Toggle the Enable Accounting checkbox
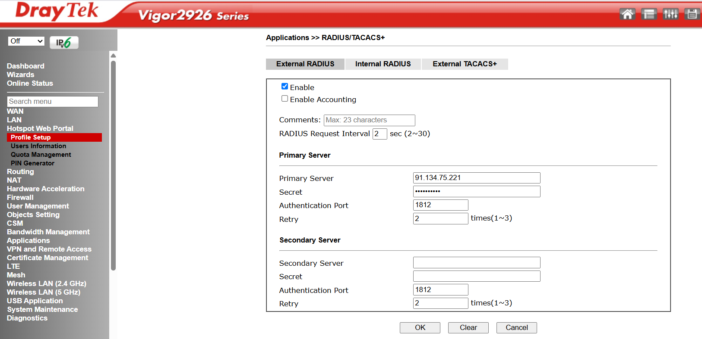Viewport: 702px width, 339px height. tap(285, 99)
